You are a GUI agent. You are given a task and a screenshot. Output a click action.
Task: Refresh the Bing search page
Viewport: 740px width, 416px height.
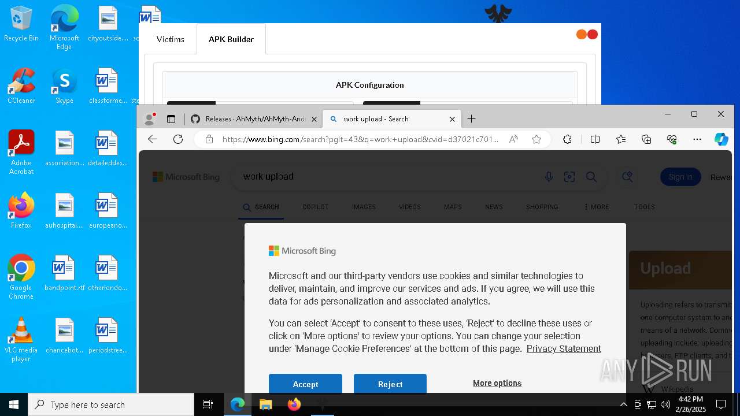(178, 139)
